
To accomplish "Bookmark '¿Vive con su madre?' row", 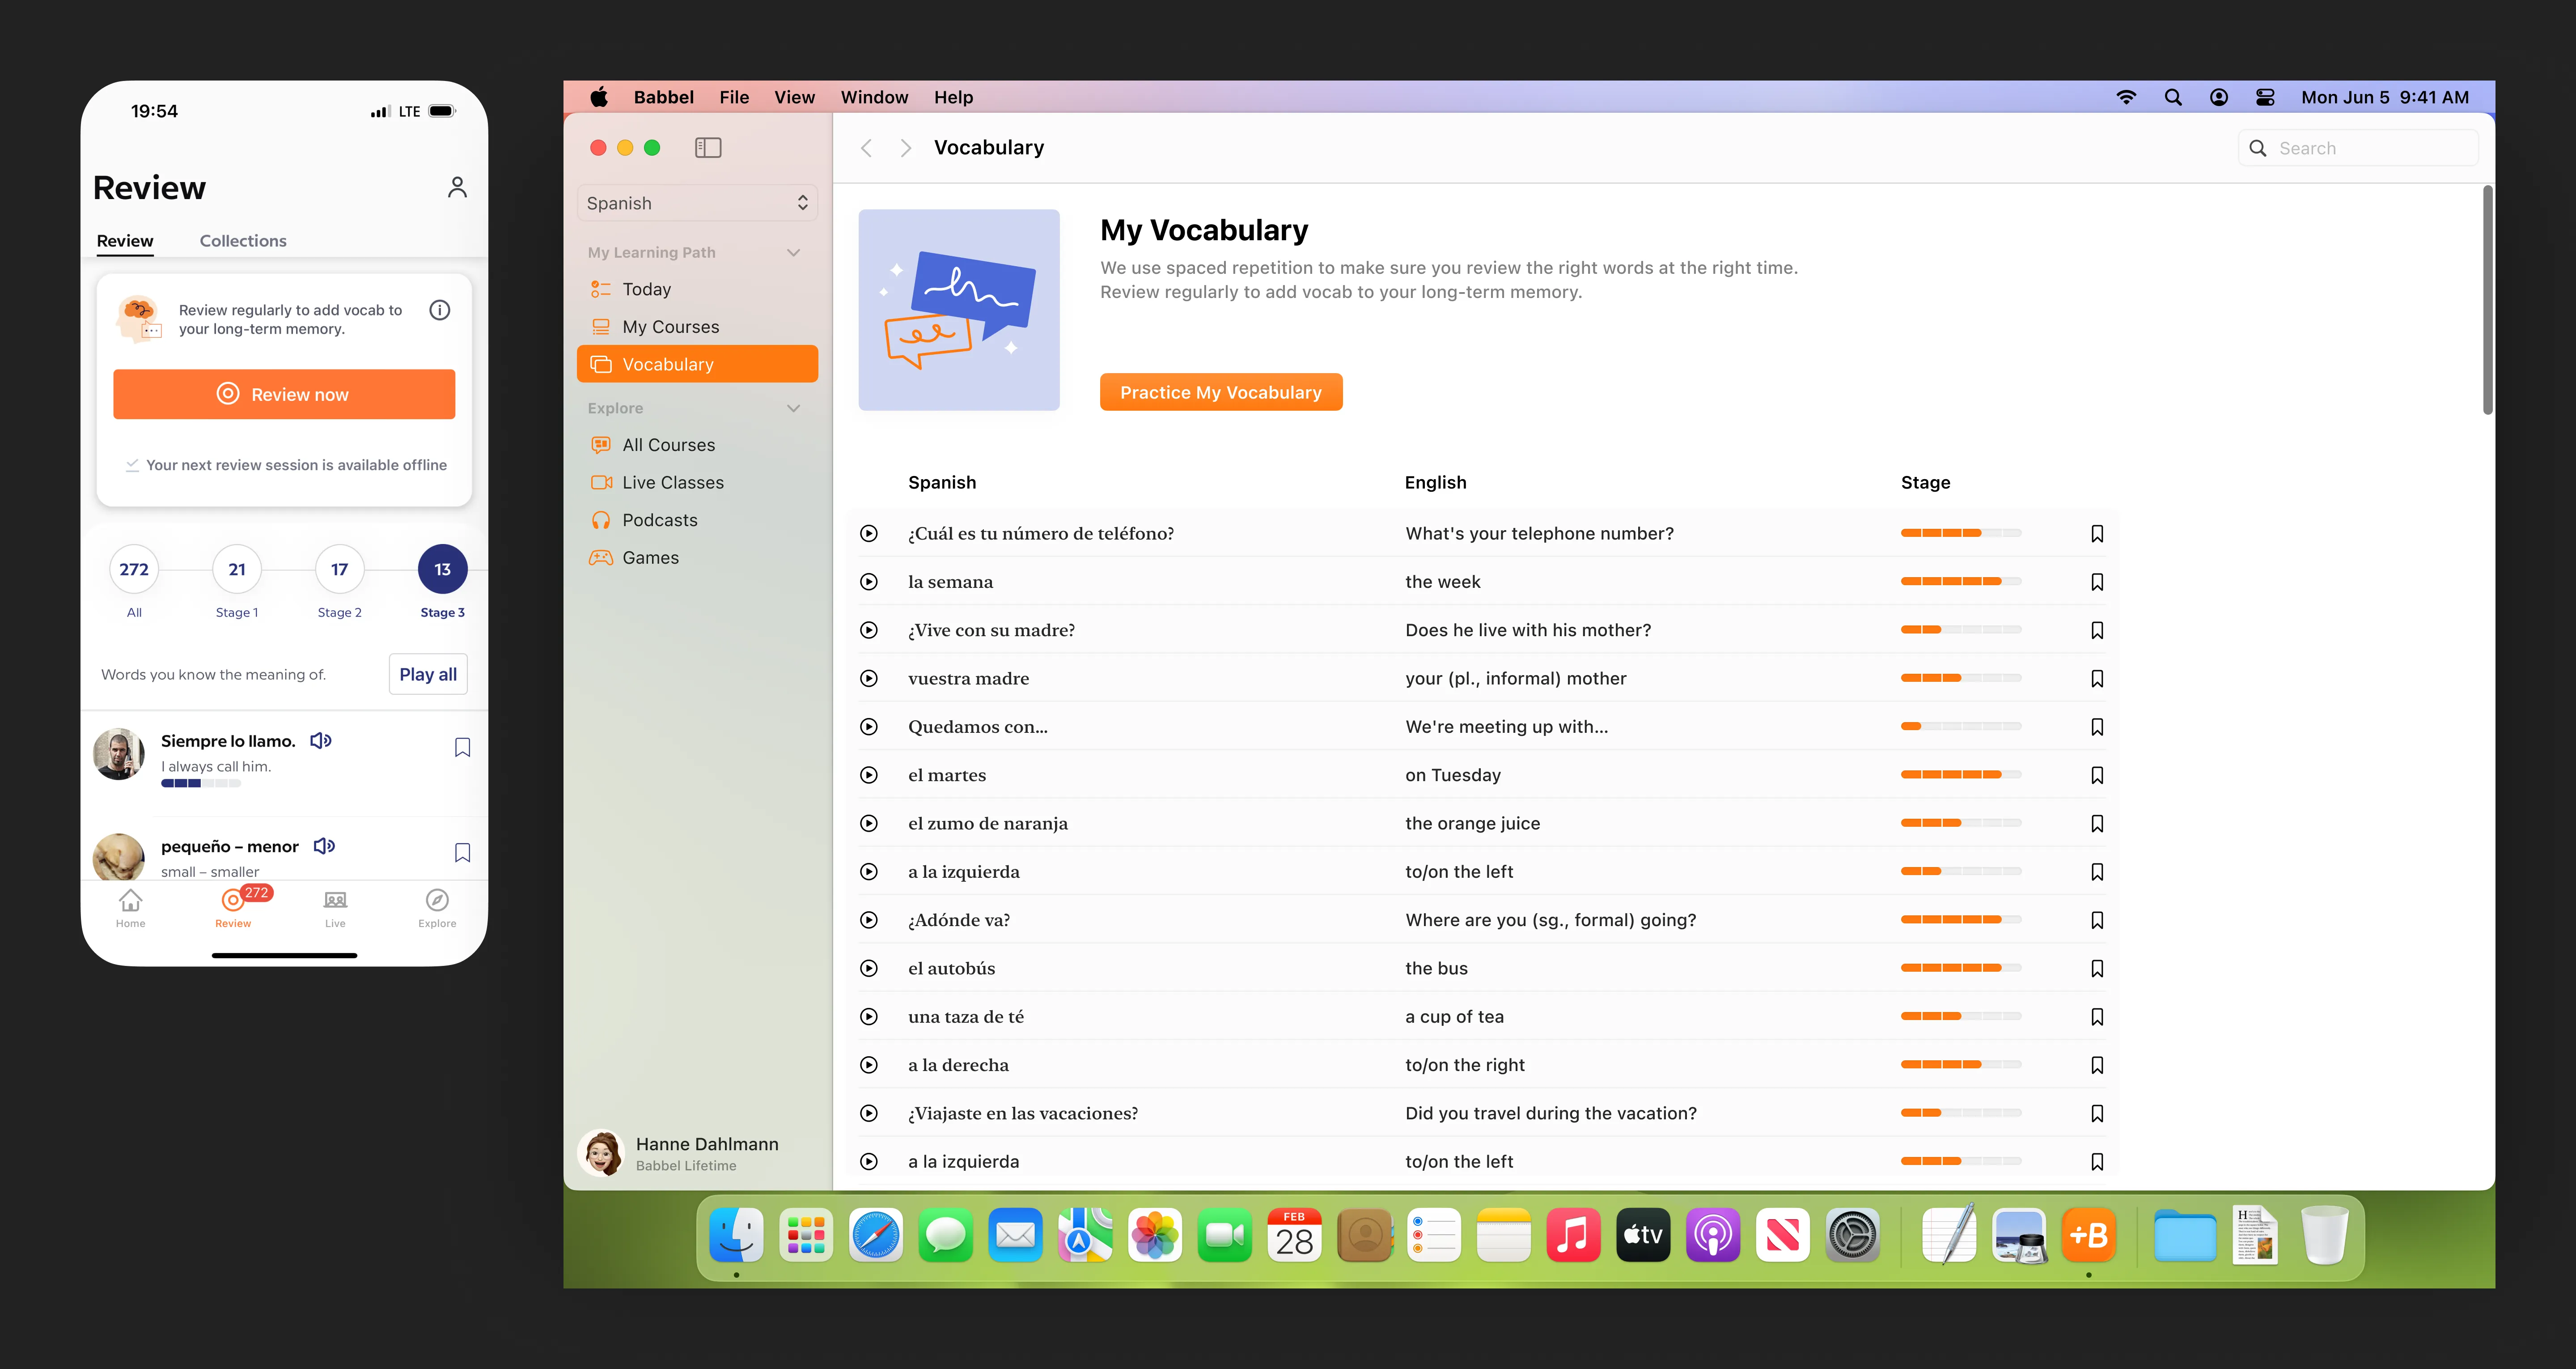I will 2097,630.
